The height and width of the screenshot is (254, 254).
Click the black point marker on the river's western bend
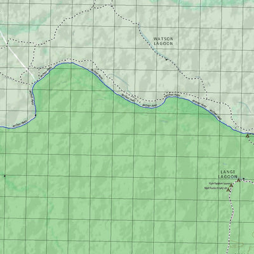click(x=36, y=116)
